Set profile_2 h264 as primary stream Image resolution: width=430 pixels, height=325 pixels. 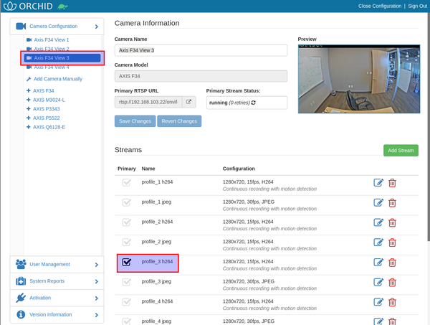coord(126,222)
